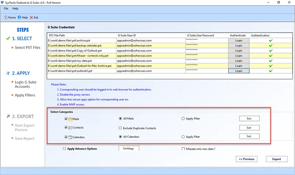
Task: Click the SysTools logo in title bar
Action: coord(2,3)
